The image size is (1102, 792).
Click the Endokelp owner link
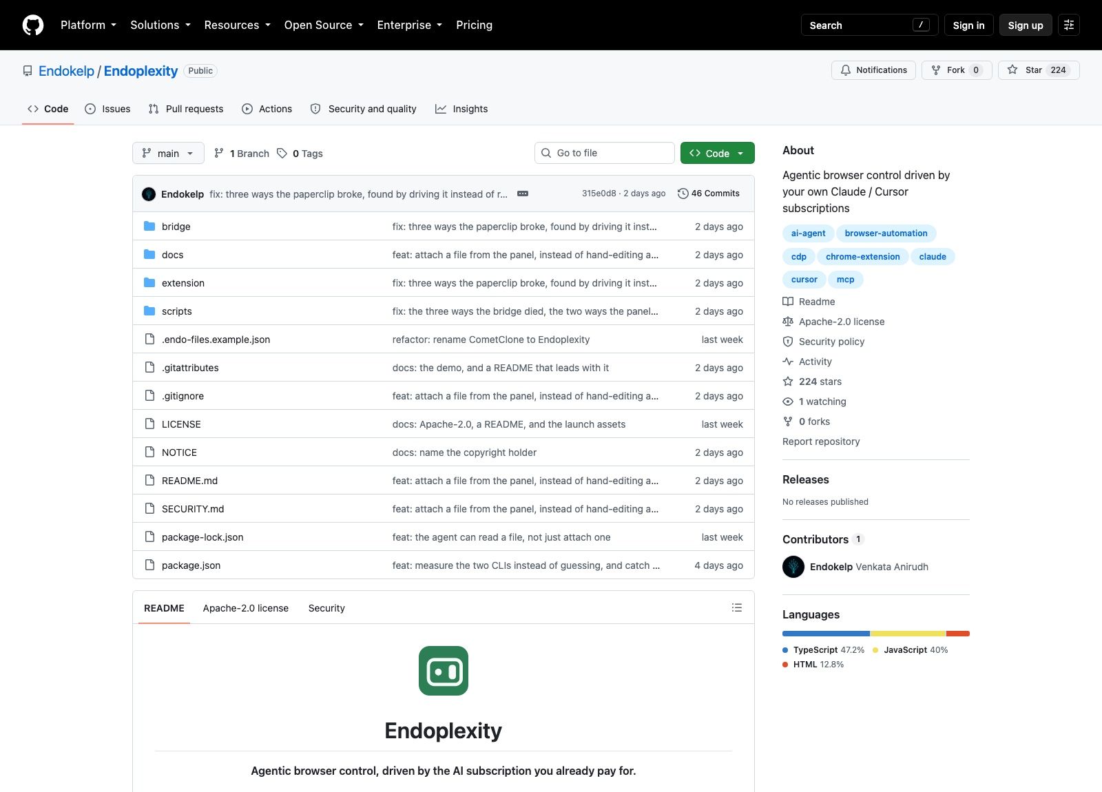[66, 71]
